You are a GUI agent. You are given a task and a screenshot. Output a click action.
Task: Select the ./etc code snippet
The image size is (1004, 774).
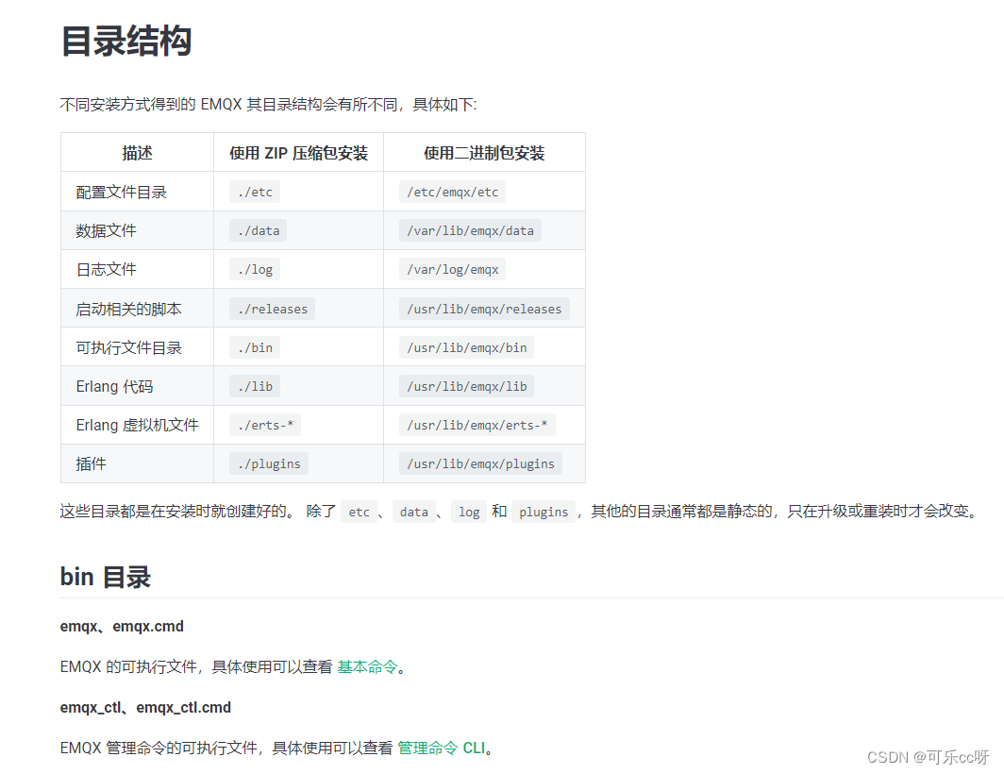click(x=254, y=191)
